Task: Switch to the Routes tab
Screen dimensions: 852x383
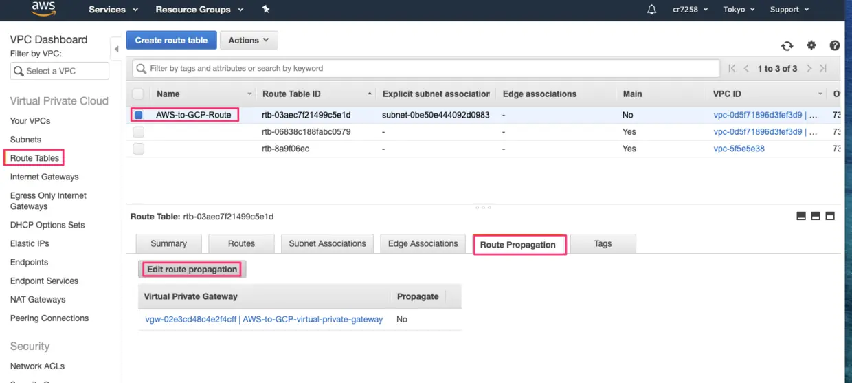Action: pos(241,243)
